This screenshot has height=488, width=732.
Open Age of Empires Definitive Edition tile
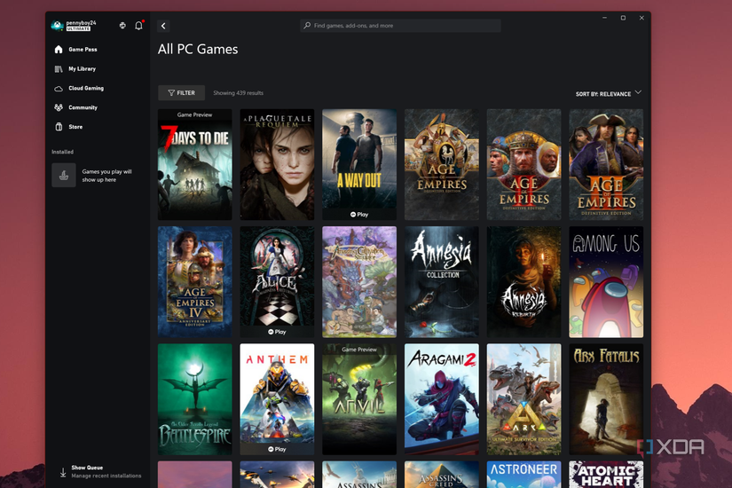(x=441, y=164)
